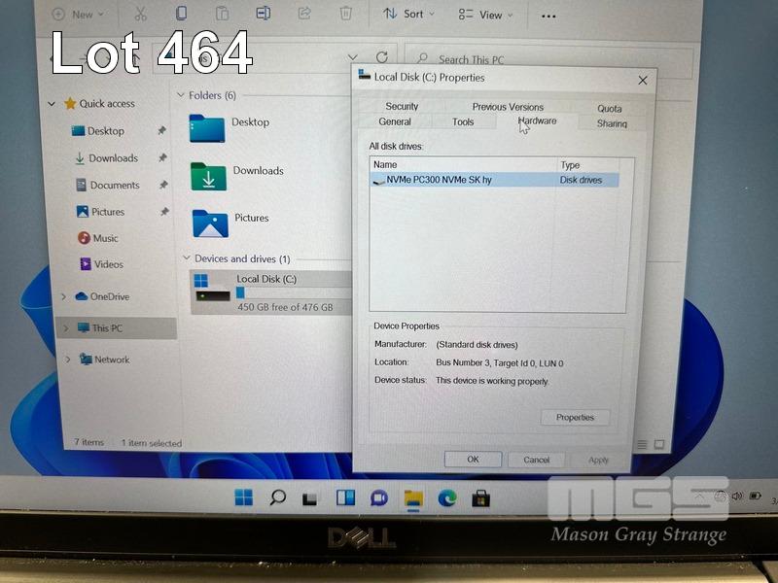The width and height of the screenshot is (778, 583).
Task: Open Microsoft Store from the taskbar
Action: tap(480, 498)
